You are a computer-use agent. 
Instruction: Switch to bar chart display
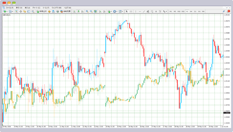[74, 11]
